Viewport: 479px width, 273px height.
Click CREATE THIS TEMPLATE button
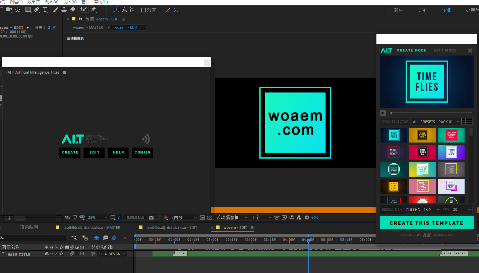pyautogui.click(x=426, y=222)
